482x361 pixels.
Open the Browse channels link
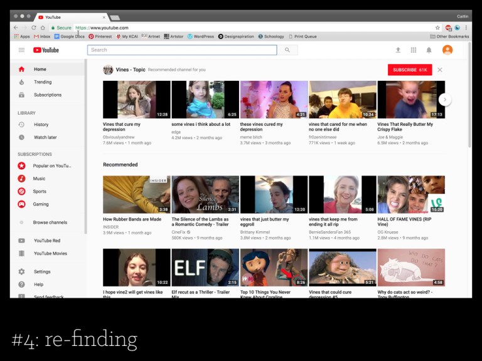50,222
